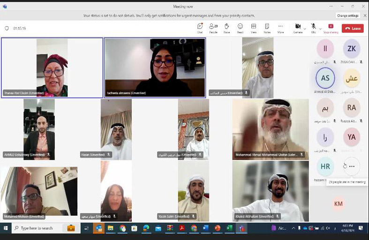Open Excel from the taskbar

(x=230, y=228)
